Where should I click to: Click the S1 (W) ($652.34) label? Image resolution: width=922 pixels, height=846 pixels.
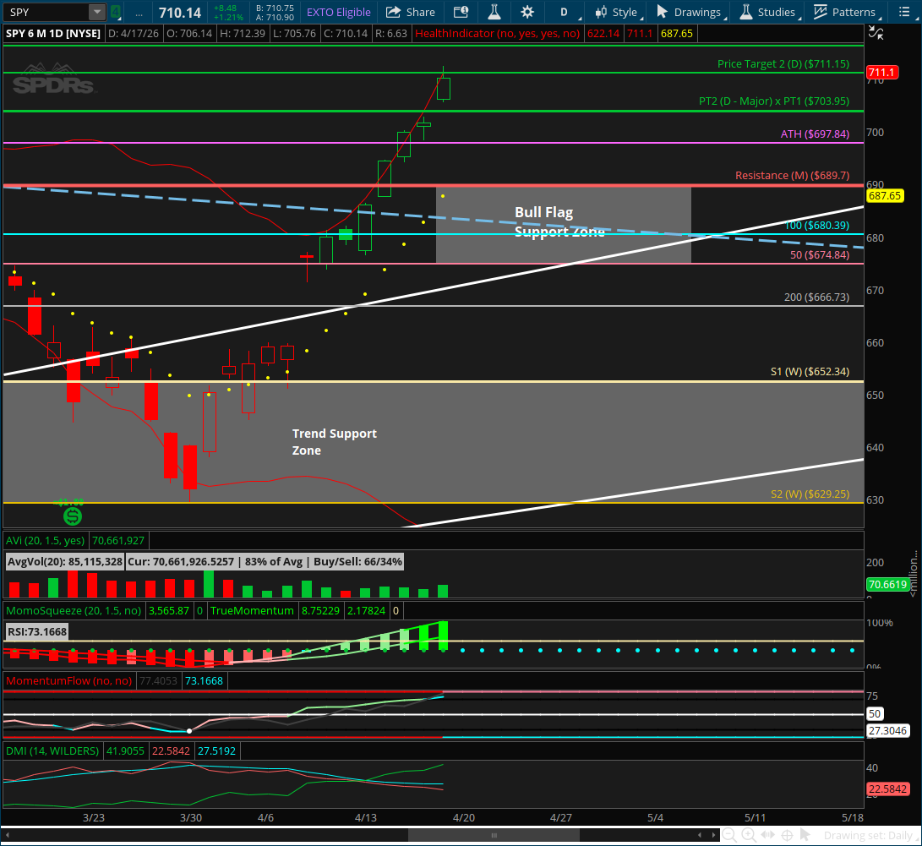pos(810,372)
